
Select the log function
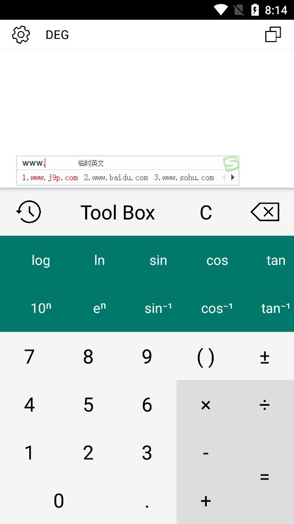pyautogui.click(x=40, y=260)
